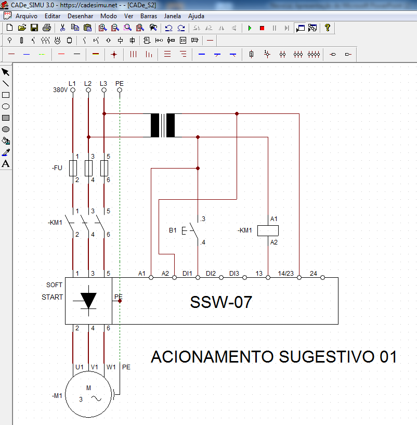Screen dimensions: 417x425
Task: Start simulation with green play button
Action: 250,28
